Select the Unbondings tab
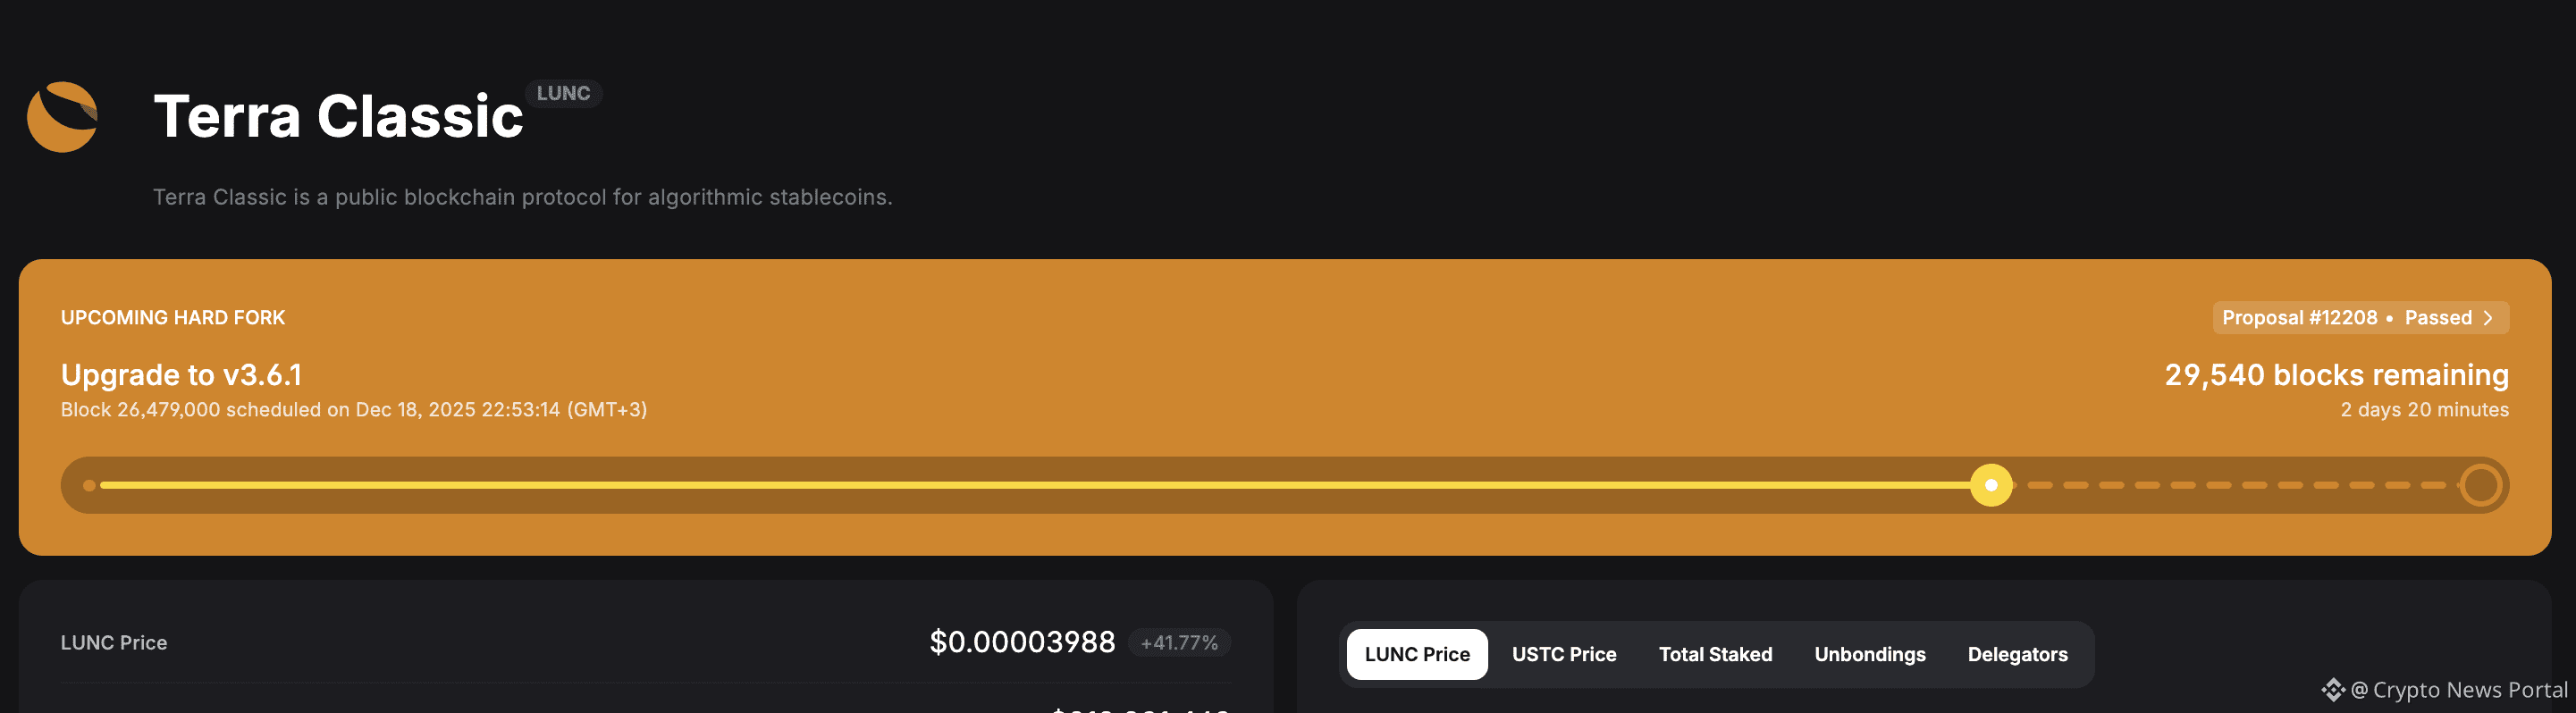This screenshot has width=2576, height=713. point(1870,654)
